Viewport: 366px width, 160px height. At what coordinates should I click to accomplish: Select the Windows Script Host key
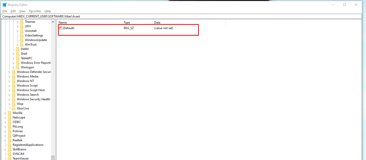(31, 90)
